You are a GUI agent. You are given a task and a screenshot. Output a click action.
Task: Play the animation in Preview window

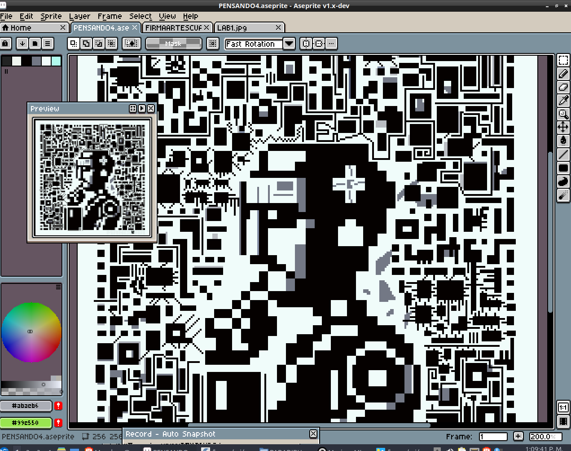142,108
